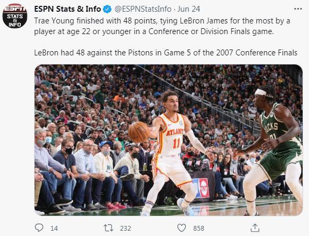Screen dimensions: 309x236
Task: View the 232 retweets count
Action: tap(126, 229)
